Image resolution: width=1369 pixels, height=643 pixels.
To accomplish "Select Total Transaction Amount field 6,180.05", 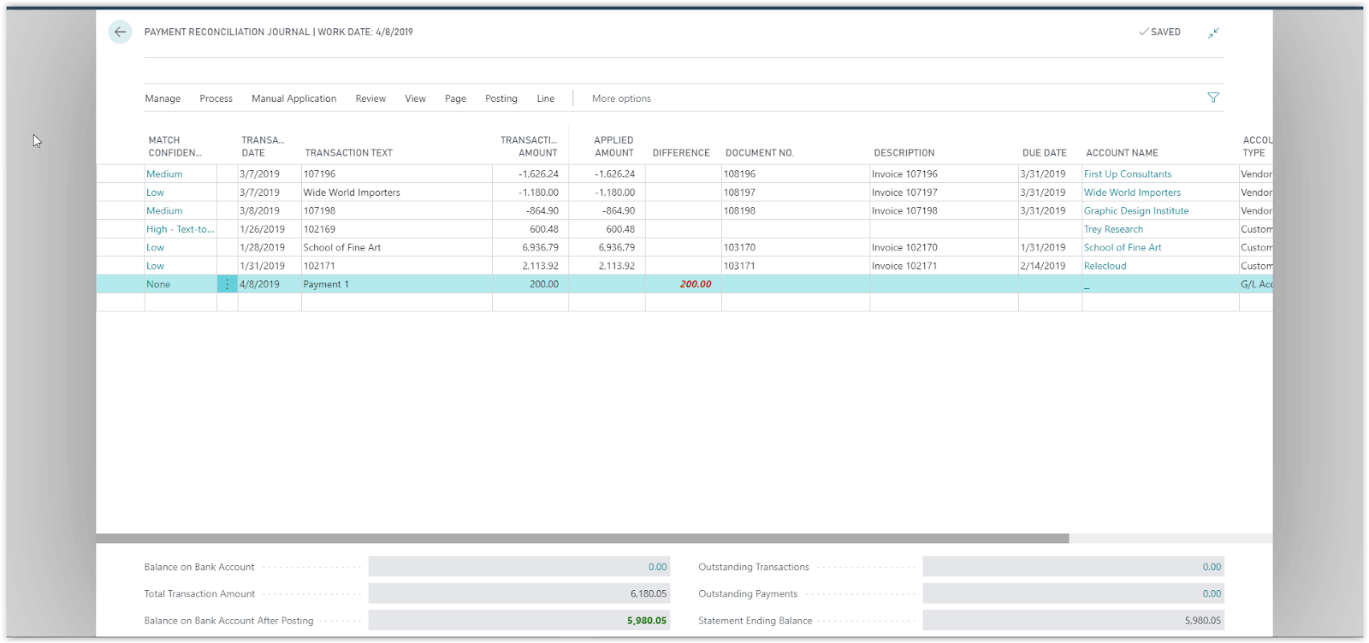I will [x=519, y=593].
